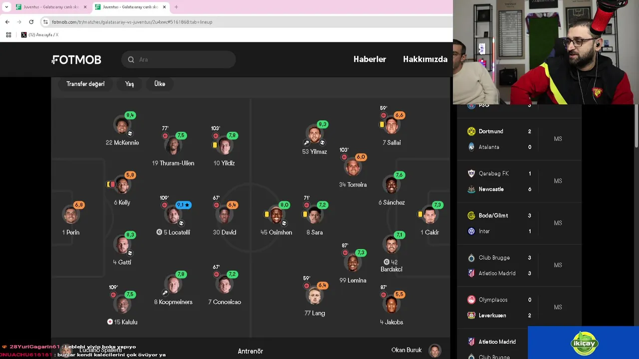Open Sánchez's player avatar
The image size is (639, 359).
pos(391,185)
